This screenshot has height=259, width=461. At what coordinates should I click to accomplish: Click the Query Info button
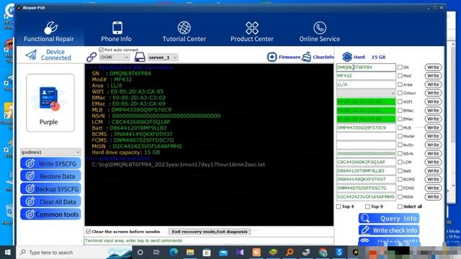point(389,218)
